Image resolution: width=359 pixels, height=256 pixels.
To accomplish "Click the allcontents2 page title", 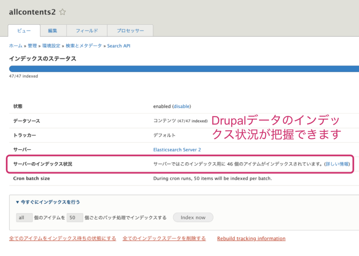I will (32, 12).
